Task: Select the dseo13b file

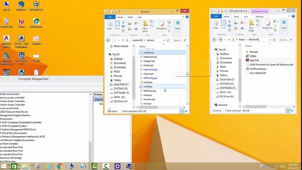Action: click(x=254, y=60)
